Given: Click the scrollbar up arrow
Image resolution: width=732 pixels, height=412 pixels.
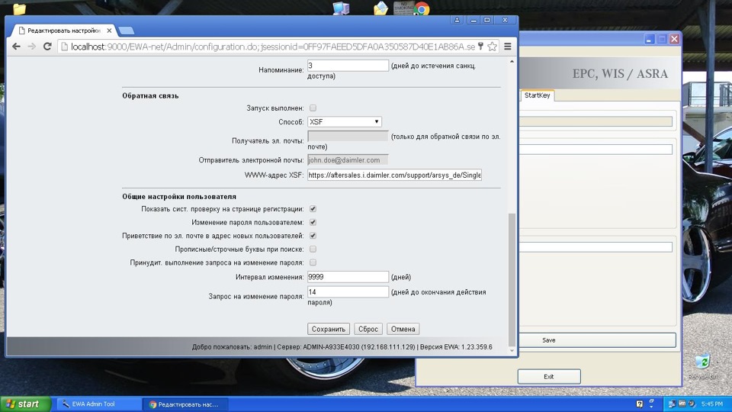Looking at the screenshot, I should 512,62.
